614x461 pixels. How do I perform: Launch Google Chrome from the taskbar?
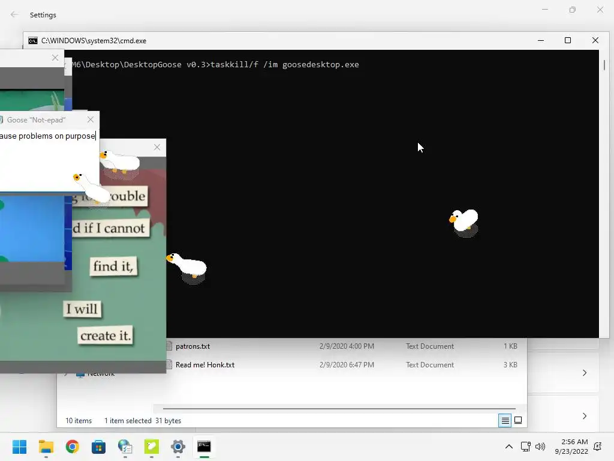tap(73, 447)
